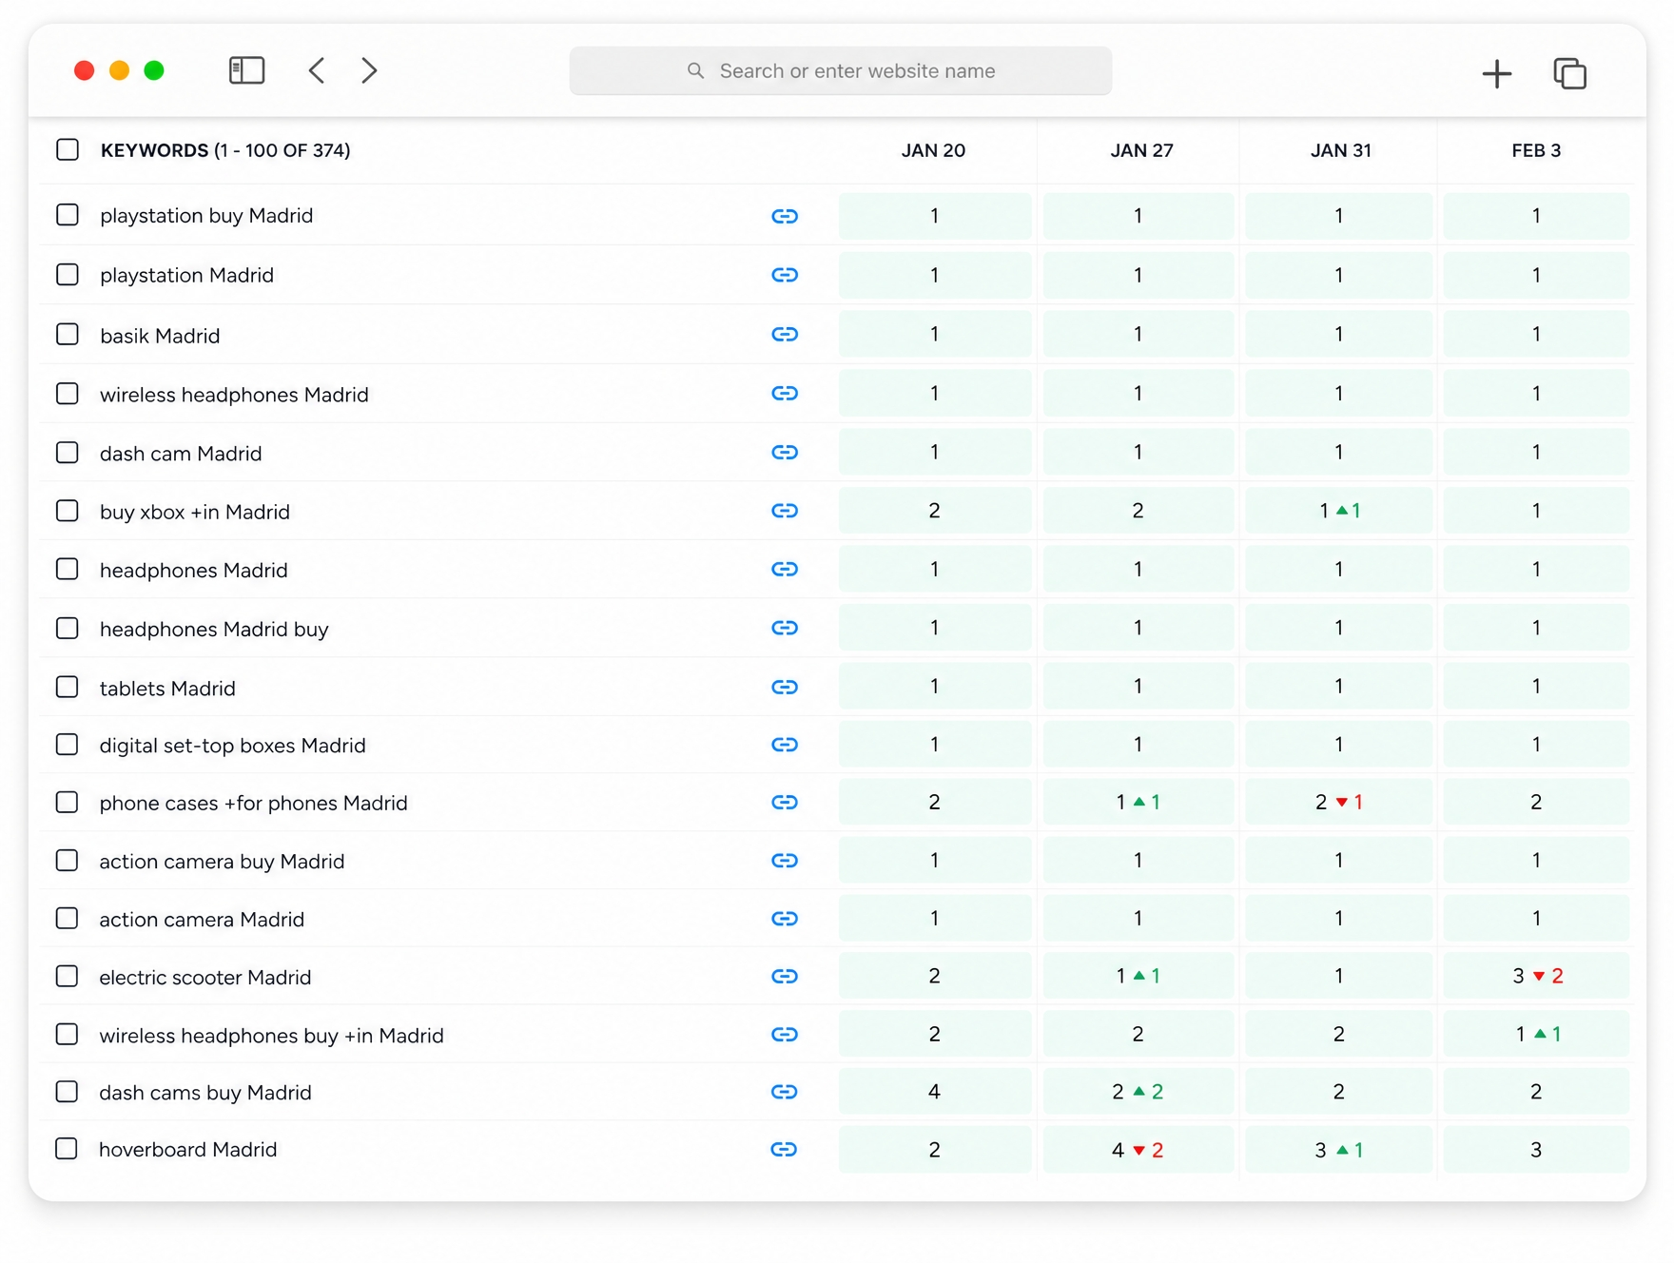Click keyword text dash cams buy Madrid
The width and height of the screenshot is (1674, 1263).
205,1093
